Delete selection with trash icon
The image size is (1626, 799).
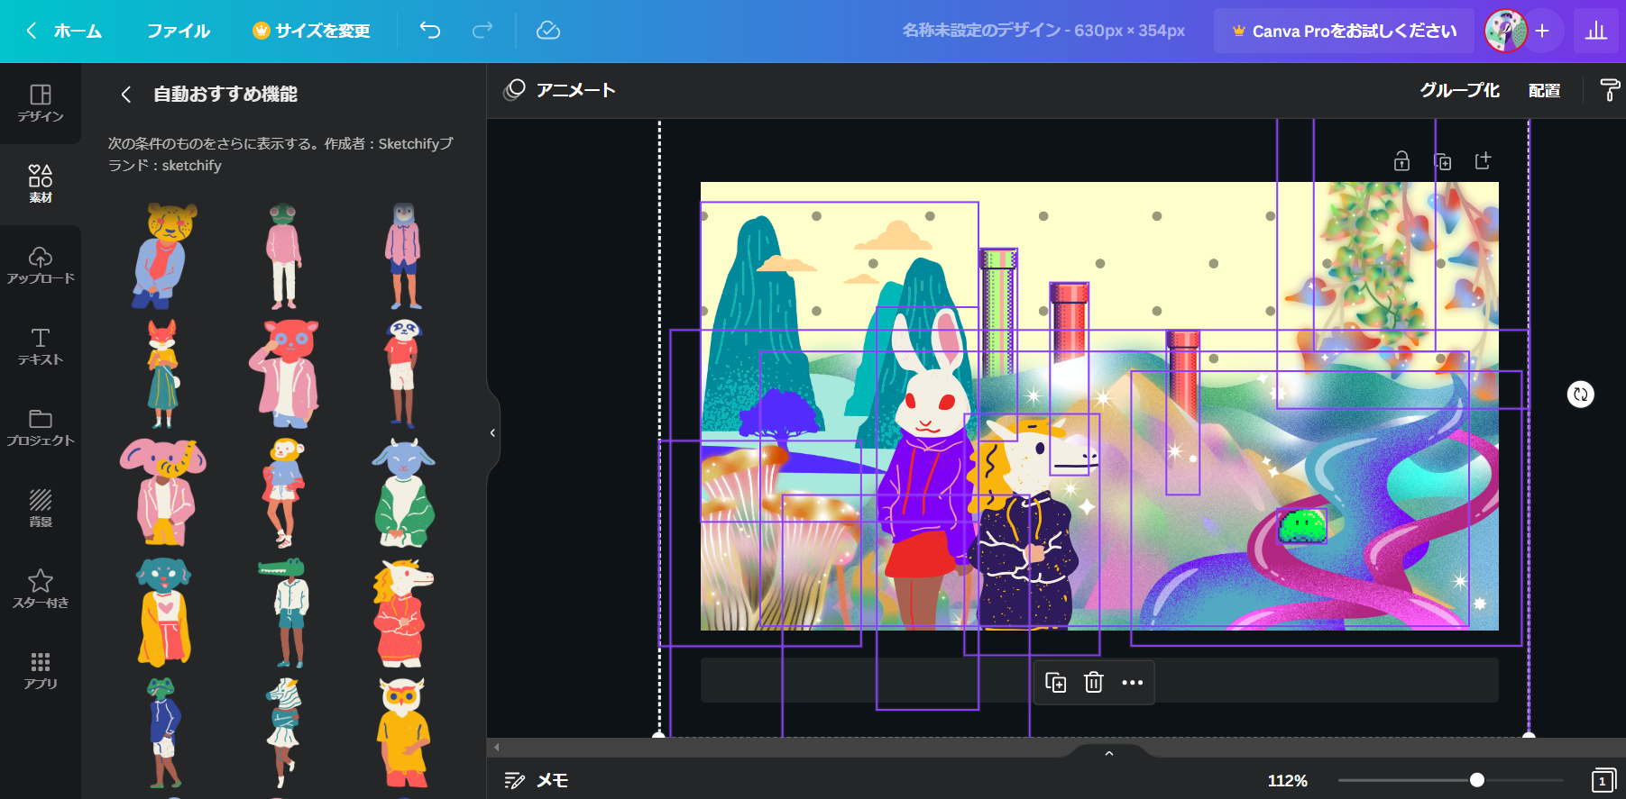click(x=1094, y=683)
